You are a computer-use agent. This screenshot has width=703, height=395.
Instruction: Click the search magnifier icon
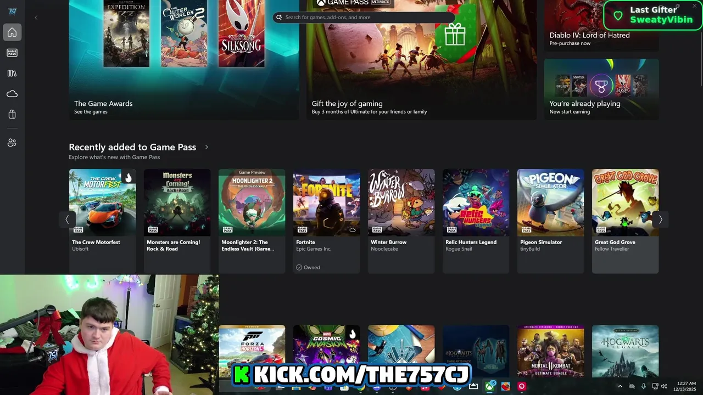click(279, 18)
